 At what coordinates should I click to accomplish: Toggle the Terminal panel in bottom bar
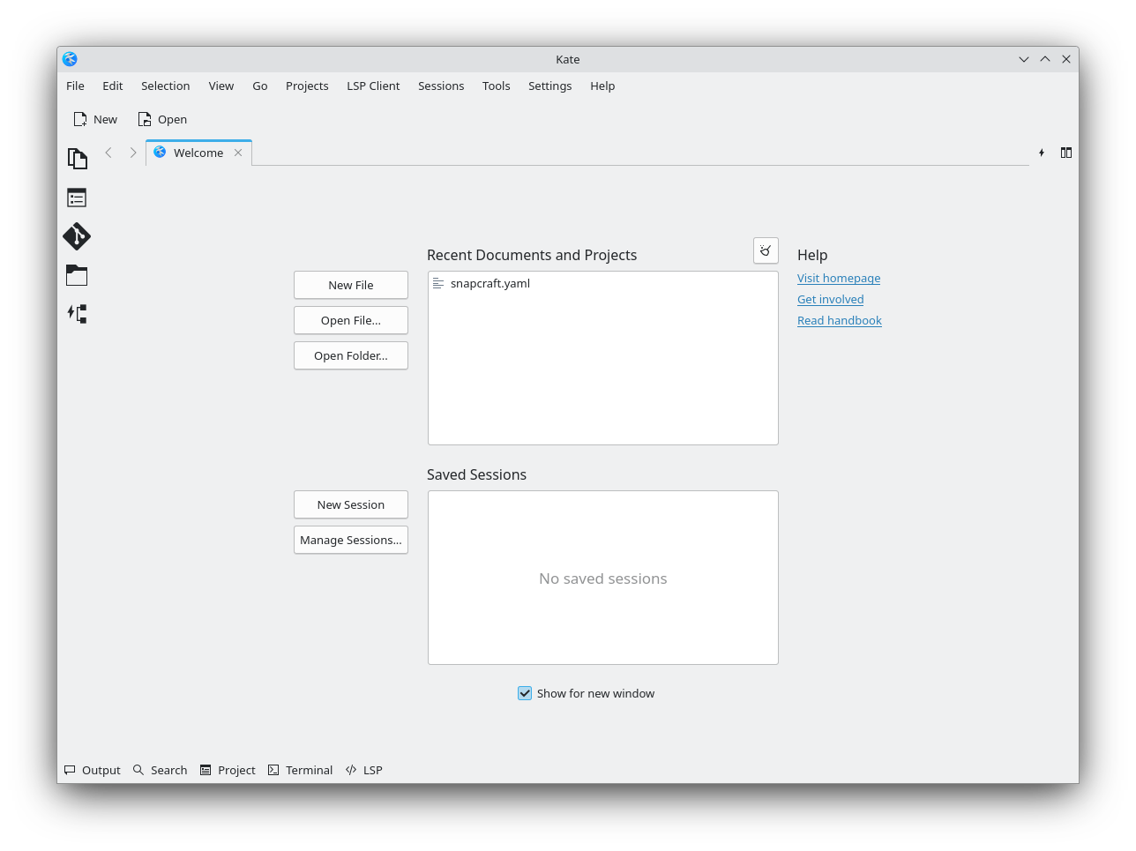click(x=301, y=770)
